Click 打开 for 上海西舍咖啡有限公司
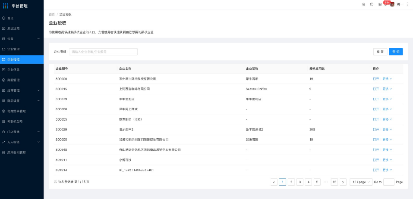413x199 pixels. (x=376, y=89)
